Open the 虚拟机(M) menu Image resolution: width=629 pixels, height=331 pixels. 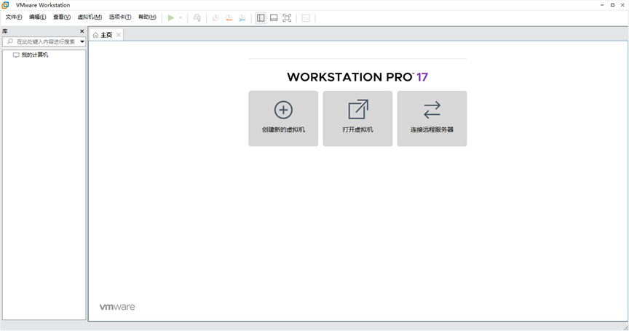pyautogui.click(x=90, y=17)
